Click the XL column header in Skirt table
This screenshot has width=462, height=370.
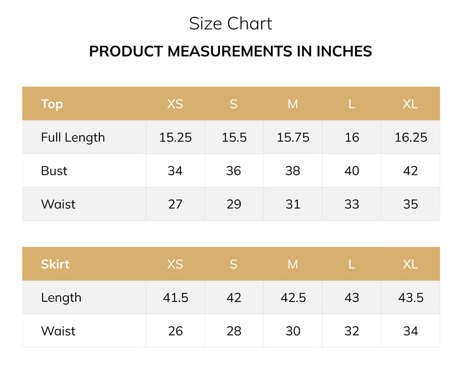tap(410, 264)
